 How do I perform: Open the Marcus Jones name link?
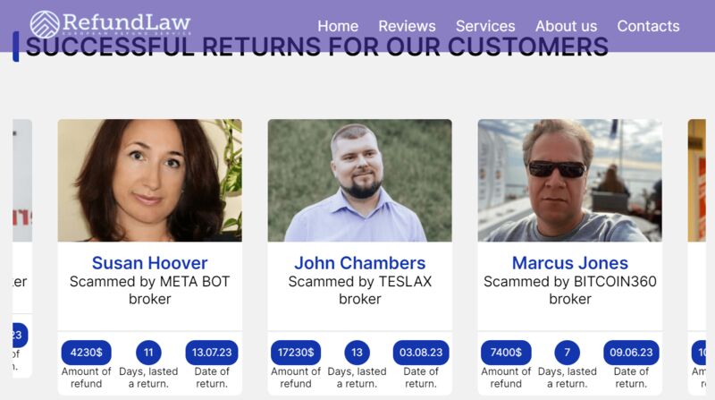(570, 263)
